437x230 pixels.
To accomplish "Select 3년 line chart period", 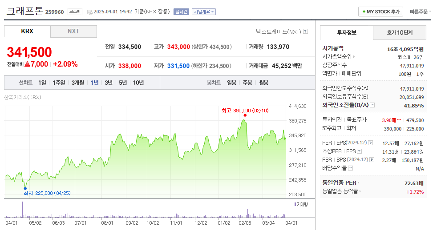I will pos(109,83).
